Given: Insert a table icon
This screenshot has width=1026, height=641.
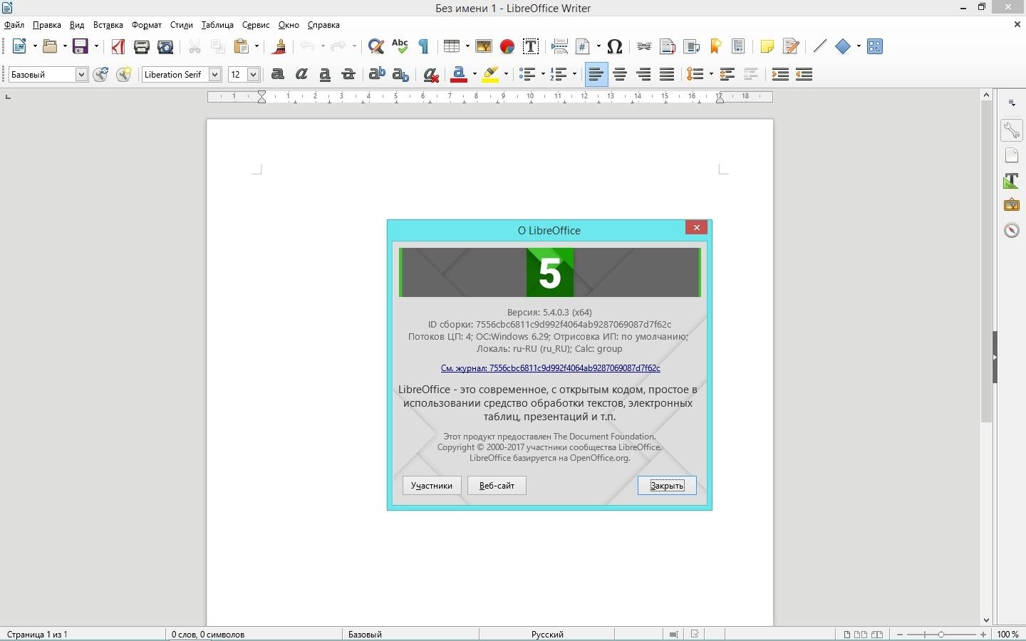Looking at the screenshot, I should (x=451, y=46).
